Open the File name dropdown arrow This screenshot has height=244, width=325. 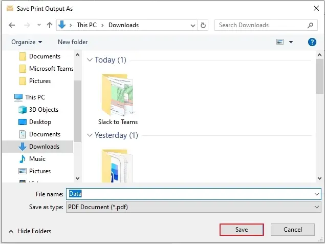pyautogui.click(x=317, y=194)
